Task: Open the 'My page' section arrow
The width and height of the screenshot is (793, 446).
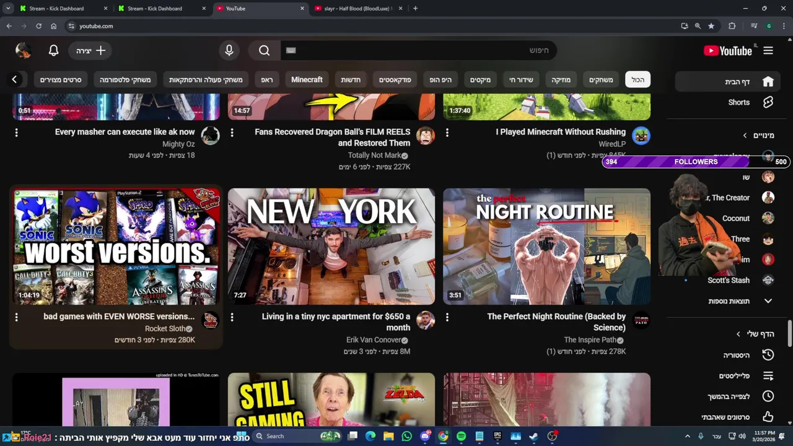Action: [x=738, y=334]
